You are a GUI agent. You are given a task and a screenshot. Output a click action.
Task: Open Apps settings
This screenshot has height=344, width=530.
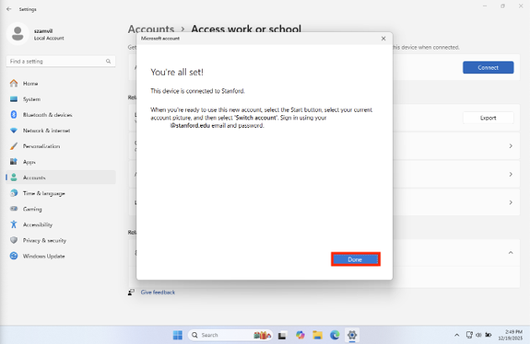coord(61,161)
